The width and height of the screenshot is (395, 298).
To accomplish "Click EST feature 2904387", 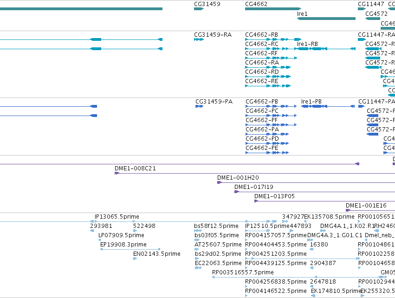I will pyautogui.click(x=323, y=264).
